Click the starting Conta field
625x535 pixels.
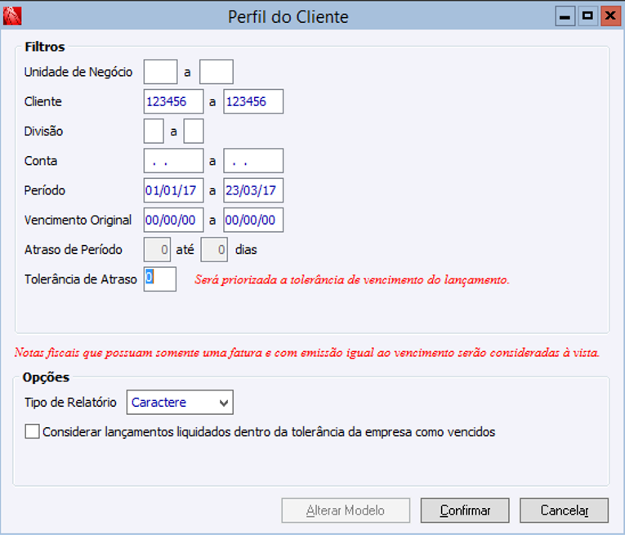[x=173, y=161]
